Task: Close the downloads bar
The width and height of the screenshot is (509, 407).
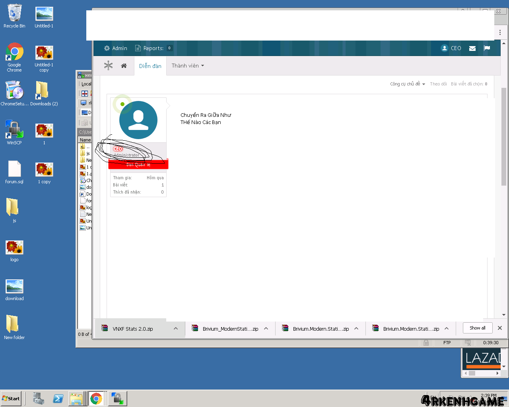Action: click(500, 328)
